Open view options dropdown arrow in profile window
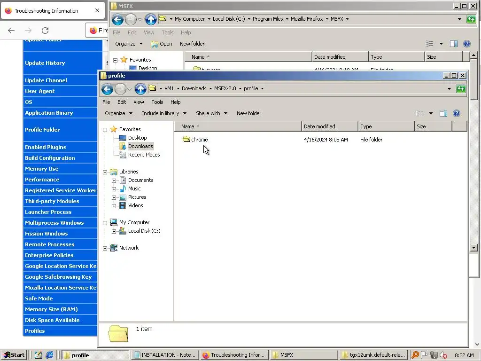The height and width of the screenshot is (361, 481). 431,113
